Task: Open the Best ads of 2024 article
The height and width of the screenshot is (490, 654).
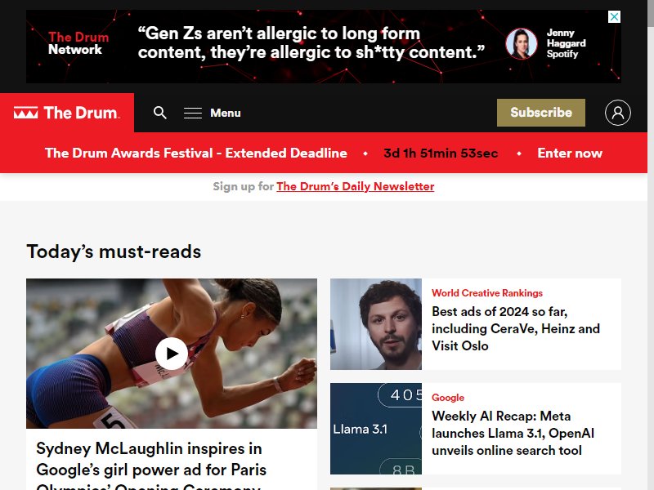Action: pyautogui.click(x=516, y=328)
